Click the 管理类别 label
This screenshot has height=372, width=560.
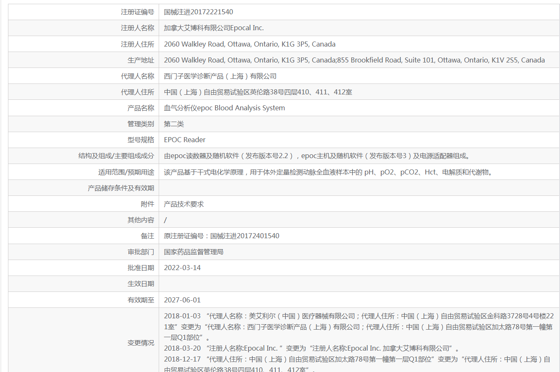(x=141, y=124)
